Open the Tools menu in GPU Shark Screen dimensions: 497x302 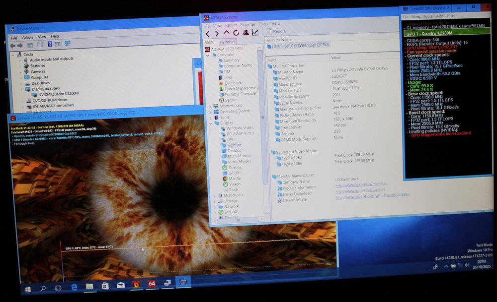pos(427,16)
